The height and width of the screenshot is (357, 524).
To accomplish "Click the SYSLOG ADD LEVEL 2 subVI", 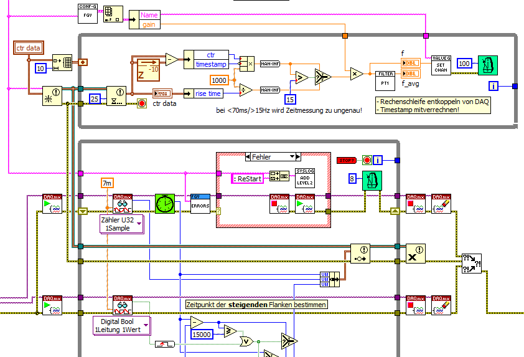I will (x=305, y=178).
